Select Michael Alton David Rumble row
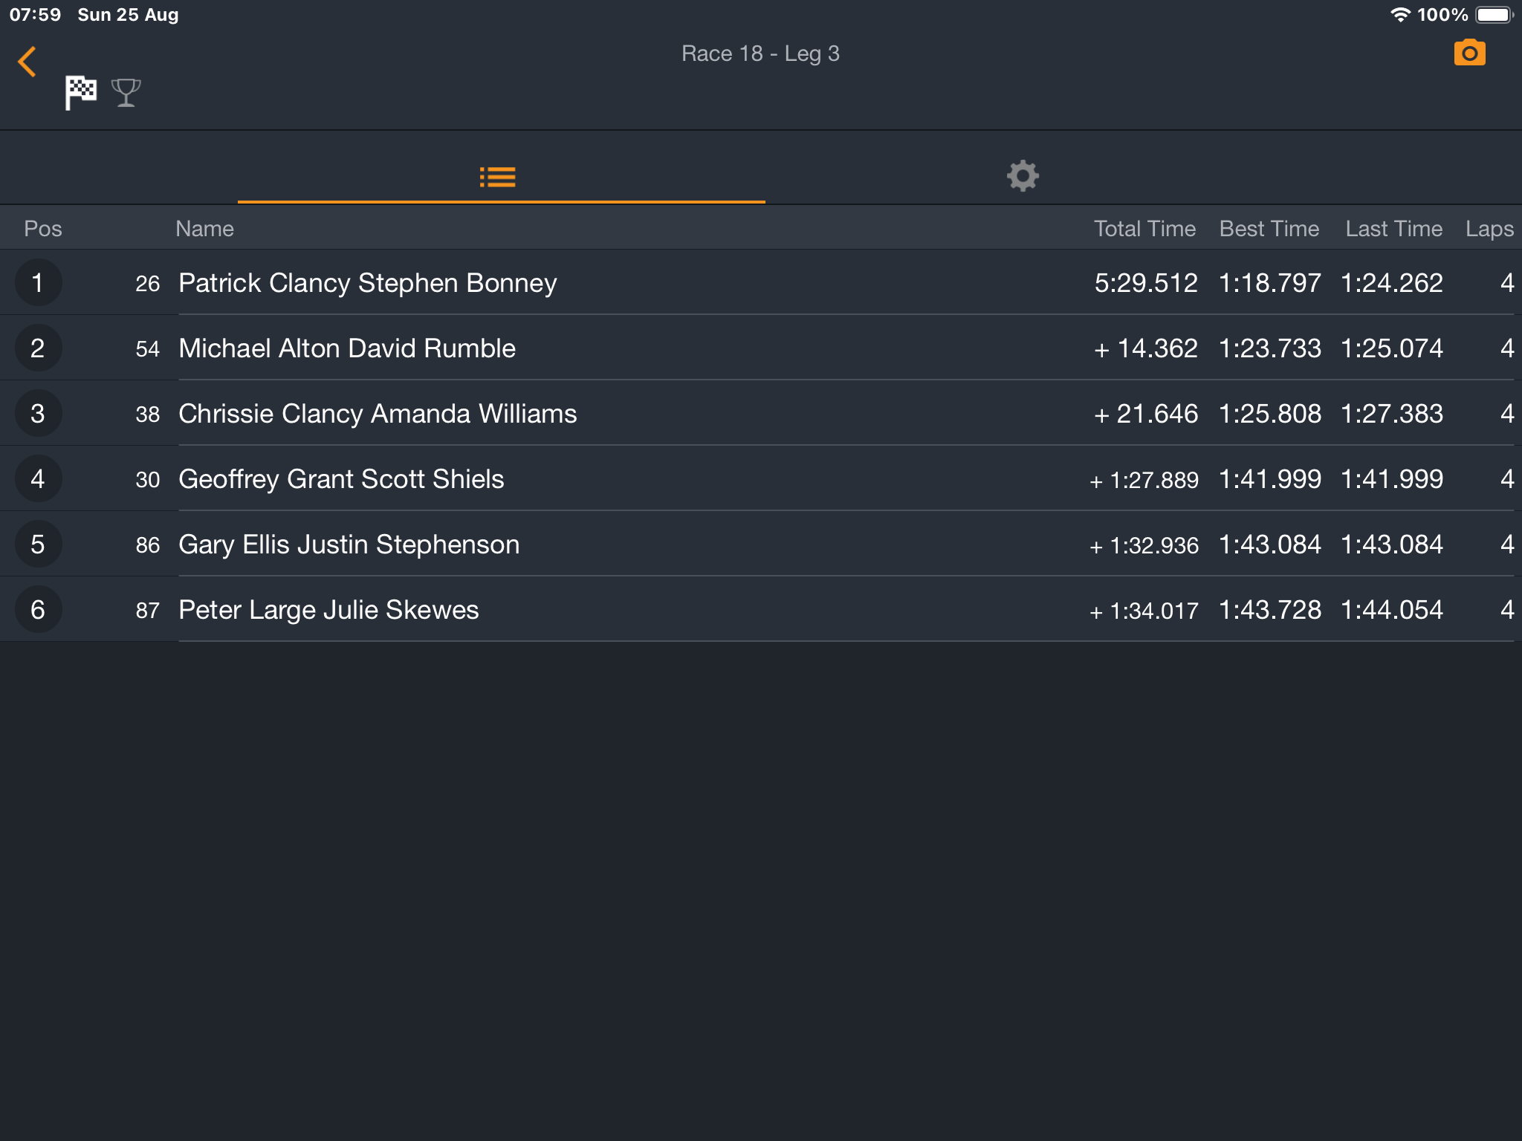Screen dimensions: 1522x1141 click(761, 348)
